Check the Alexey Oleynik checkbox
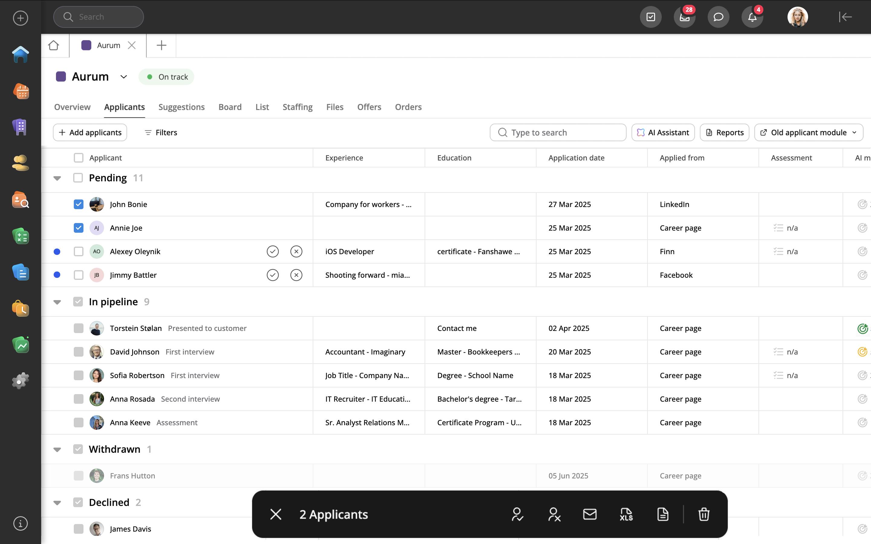Screen dimensions: 871x544 [78, 251]
